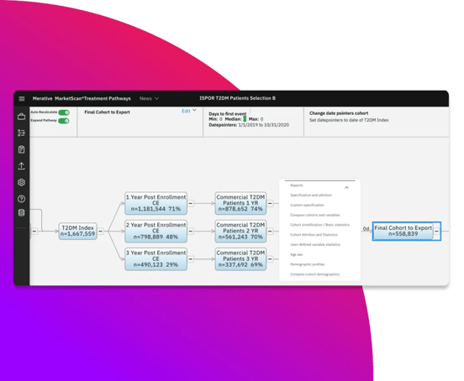Click the highlighted Median value
Image resolution: width=464 pixels, height=381 pixels.
[245, 119]
